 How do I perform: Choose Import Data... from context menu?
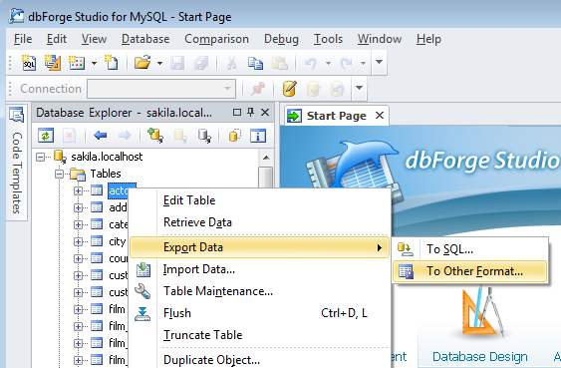(259, 269)
